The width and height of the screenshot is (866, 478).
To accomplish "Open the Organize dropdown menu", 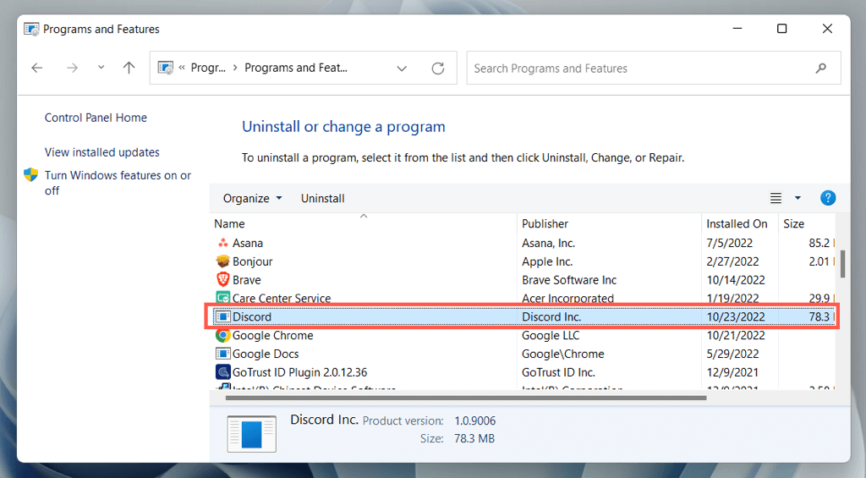I will point(252,198).
